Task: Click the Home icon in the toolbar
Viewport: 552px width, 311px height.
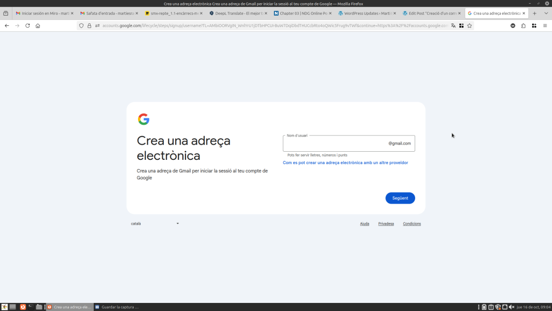Action: 38,25
